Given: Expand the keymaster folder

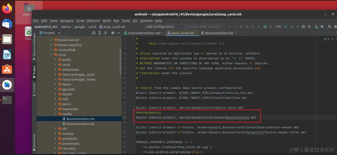Looking at the screenshot, I should (55, 109).
